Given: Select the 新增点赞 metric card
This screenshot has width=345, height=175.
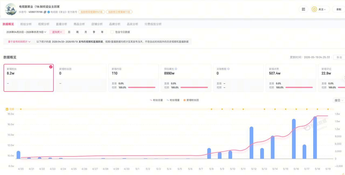Looking at the screenshot, I should [291, 78].
